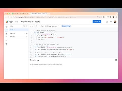Sort files alphabetically with AZ icon
This screenshot has height=91, width=122.
(x=24, y=26)
